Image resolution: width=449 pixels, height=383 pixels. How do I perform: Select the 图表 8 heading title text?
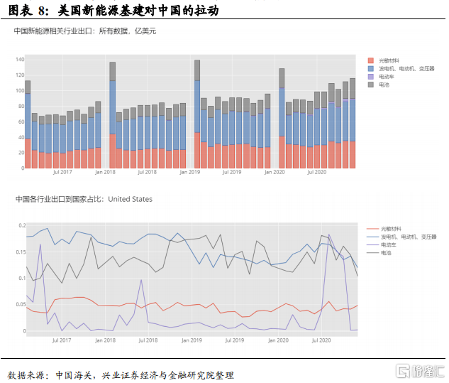113,10
